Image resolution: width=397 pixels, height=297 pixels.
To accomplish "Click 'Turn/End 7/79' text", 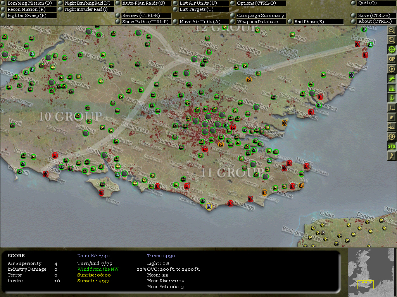I will tap(95, 263).
